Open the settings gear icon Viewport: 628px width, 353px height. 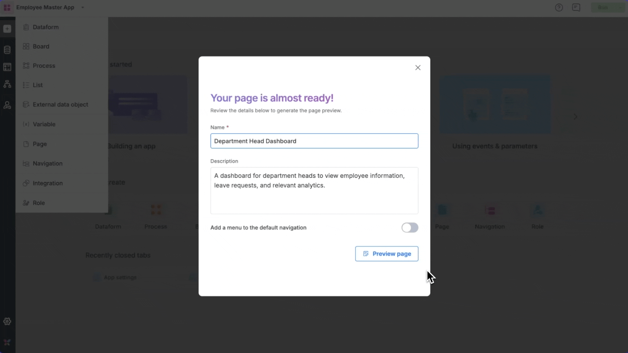[7, 321]
